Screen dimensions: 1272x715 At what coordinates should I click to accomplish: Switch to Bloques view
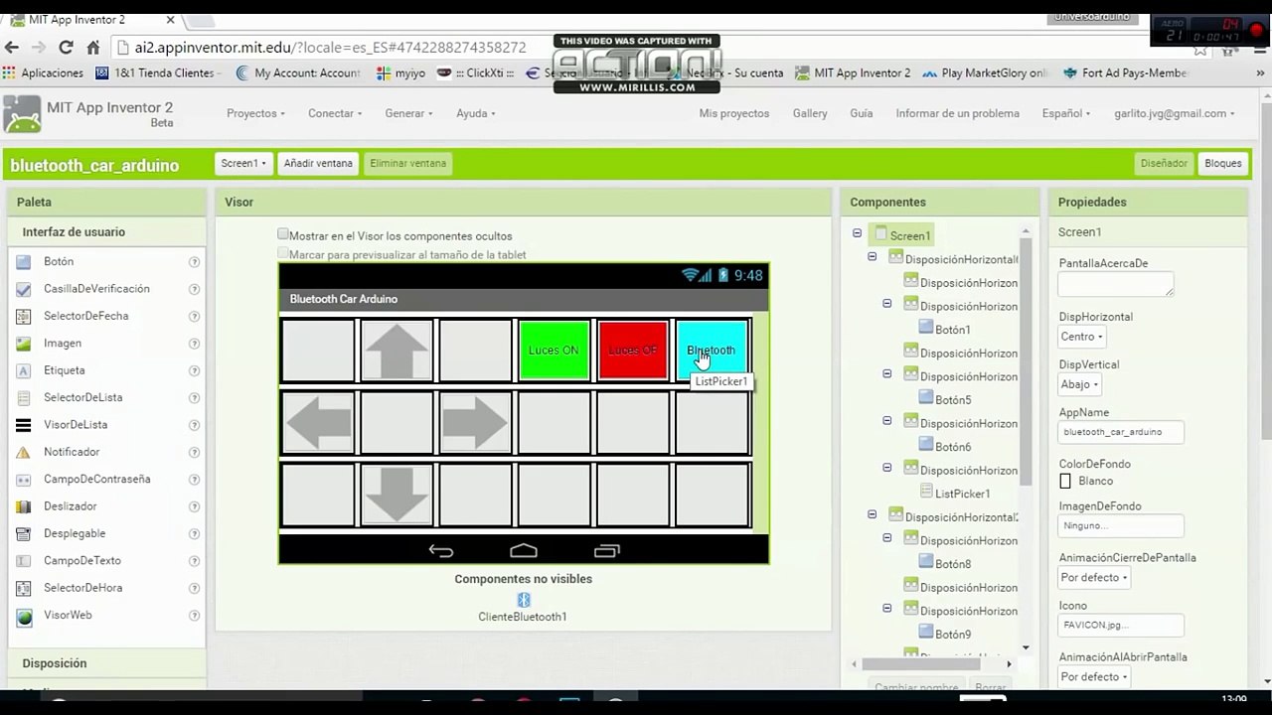[1222, 163]
